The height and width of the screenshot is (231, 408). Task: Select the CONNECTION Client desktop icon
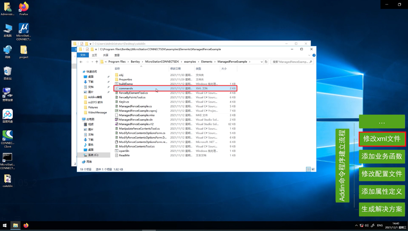[8, 139]
